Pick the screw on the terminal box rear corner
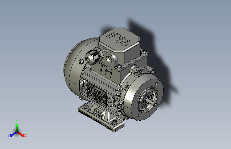Screen dimensions: 231x149 click(143, 52)
